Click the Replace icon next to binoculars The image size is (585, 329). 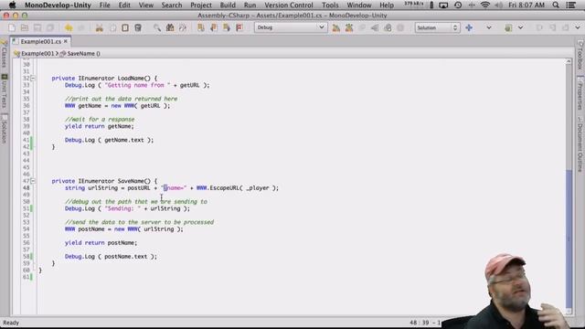[183, 27]
